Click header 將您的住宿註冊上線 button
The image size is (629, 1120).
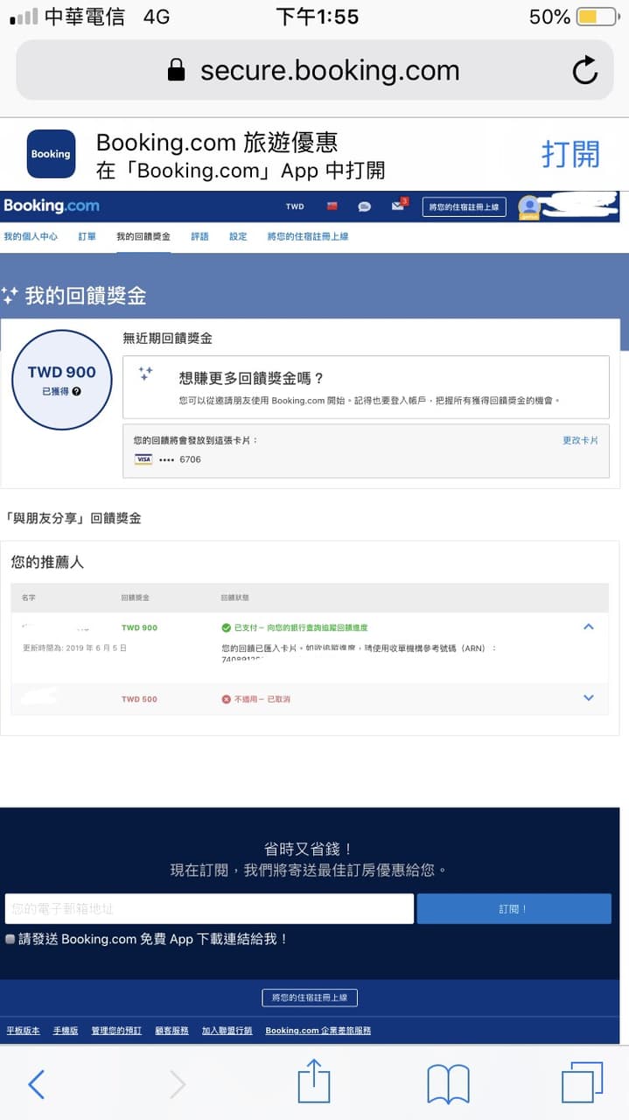click(x=464, y=207)
